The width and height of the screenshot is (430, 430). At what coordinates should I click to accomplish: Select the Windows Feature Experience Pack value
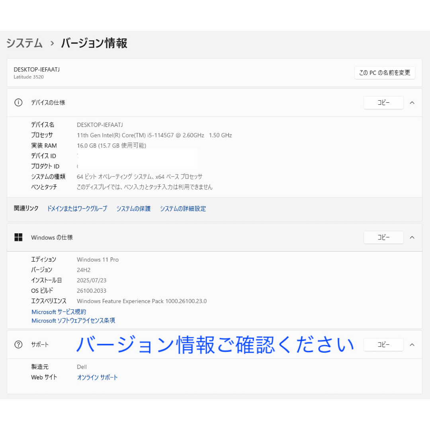click(142, 301)
